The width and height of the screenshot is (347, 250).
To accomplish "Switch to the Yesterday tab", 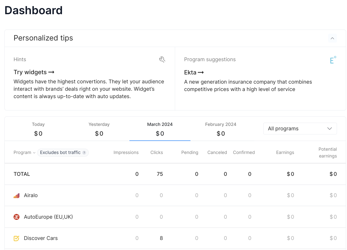I will click(99, 129).
